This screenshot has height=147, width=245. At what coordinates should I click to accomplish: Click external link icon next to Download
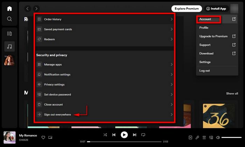coord(234,53)
